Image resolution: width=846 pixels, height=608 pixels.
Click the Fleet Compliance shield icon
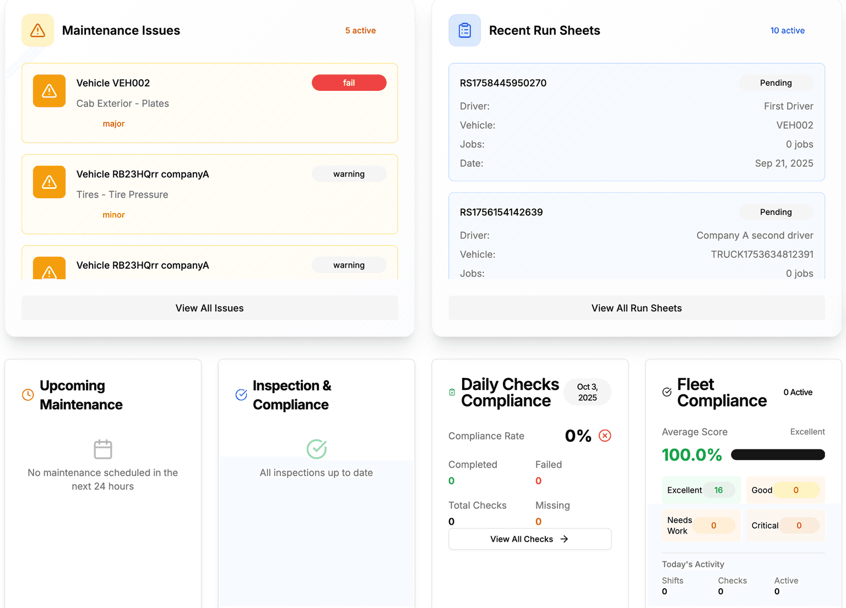click(x=666, y=393)
